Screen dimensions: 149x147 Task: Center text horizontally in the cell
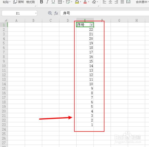point(110,2)
